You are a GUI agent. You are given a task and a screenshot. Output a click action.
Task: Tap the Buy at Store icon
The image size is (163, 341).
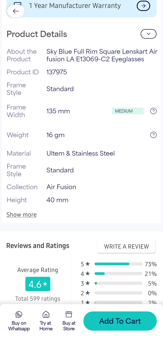pos(69,314)
